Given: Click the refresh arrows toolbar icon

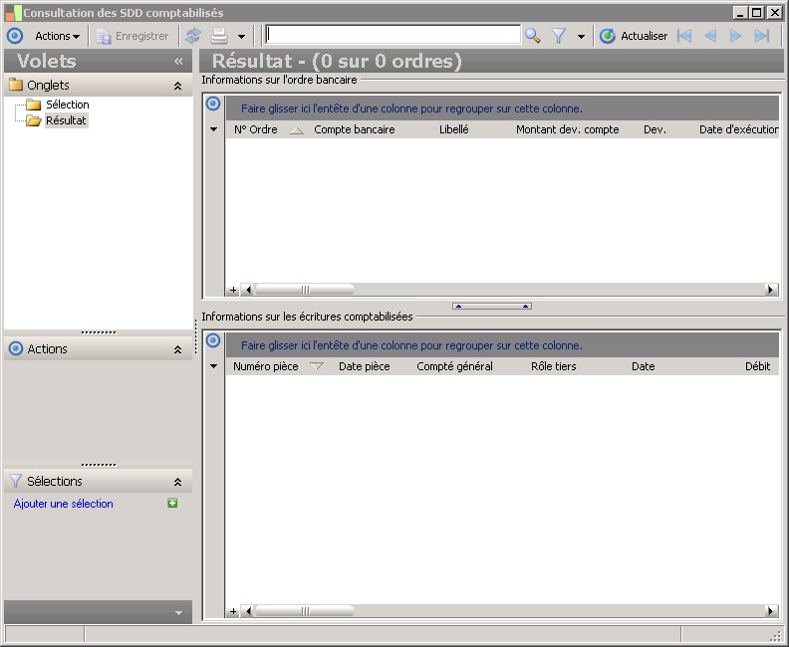Looking at the screenshot, I should [x=193, y=36].
